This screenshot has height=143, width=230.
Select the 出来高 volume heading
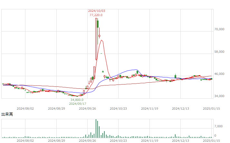7,114
